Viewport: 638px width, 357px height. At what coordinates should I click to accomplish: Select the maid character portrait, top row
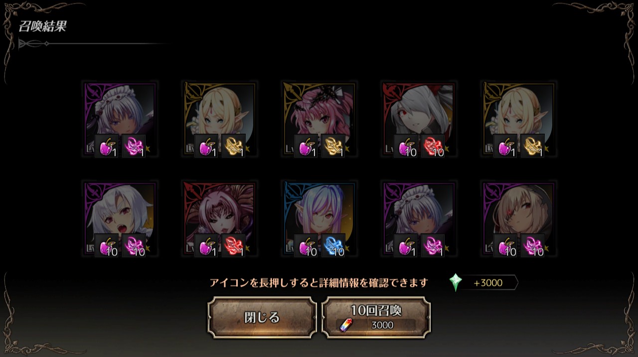[x=120, y=119]
